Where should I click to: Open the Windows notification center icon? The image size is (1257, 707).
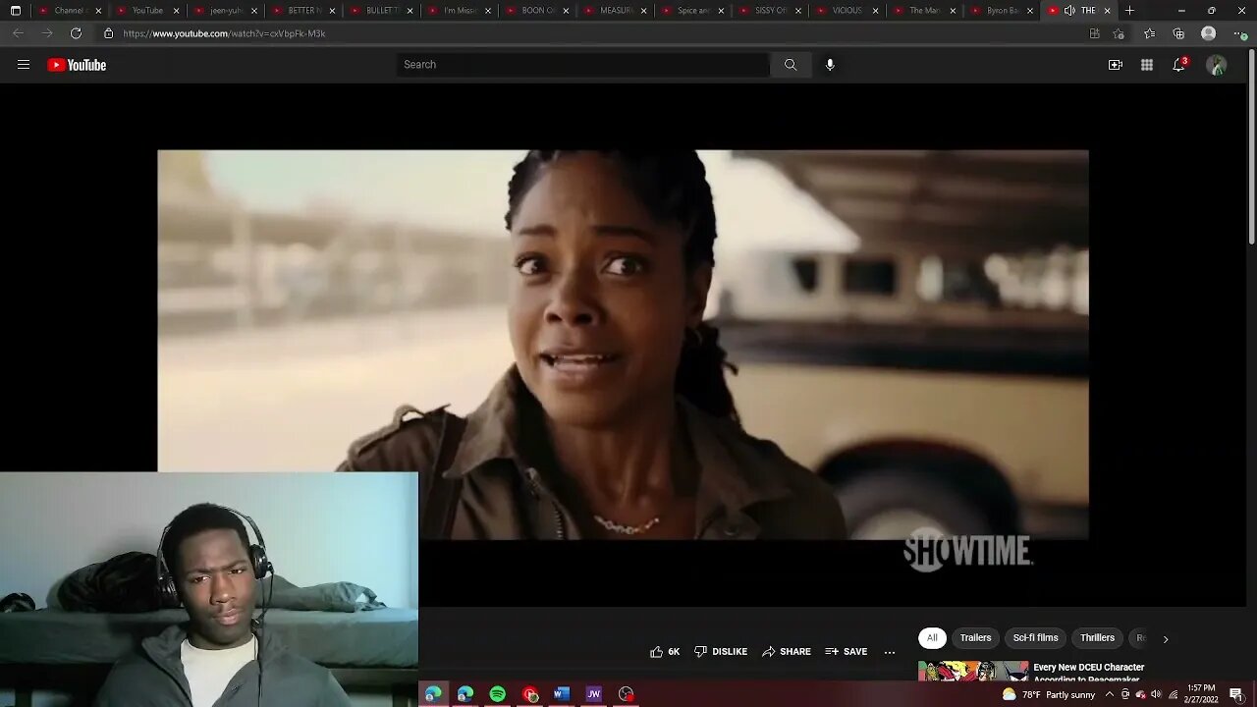[1236, 694]
